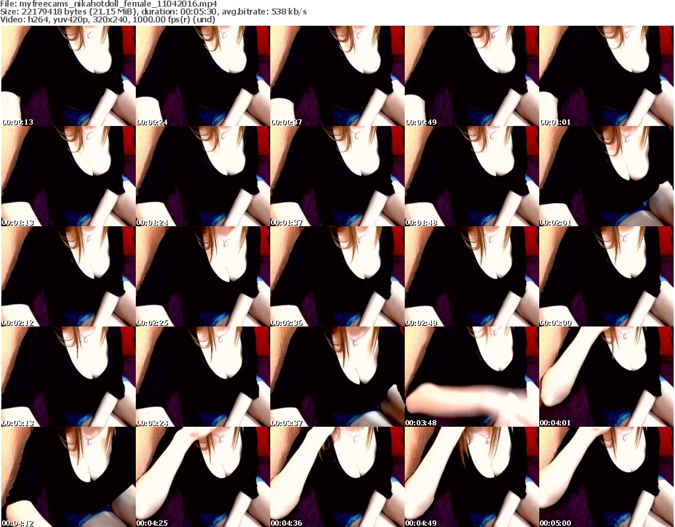675x527 pixels.
Task: Click the frame marked 00:04:01
Action: [606, 377]
